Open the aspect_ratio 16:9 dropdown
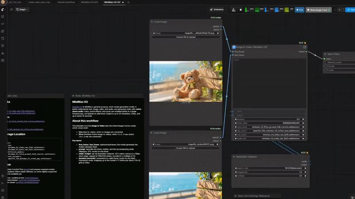The width and height of the screenshot is (355, 199). tap(271, 168)
